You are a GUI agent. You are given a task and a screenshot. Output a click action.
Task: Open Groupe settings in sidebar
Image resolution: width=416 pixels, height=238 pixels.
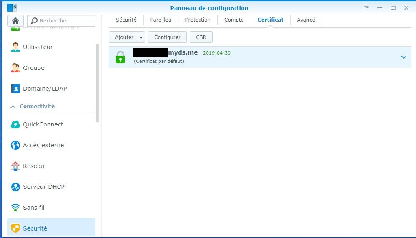point(51,68)
